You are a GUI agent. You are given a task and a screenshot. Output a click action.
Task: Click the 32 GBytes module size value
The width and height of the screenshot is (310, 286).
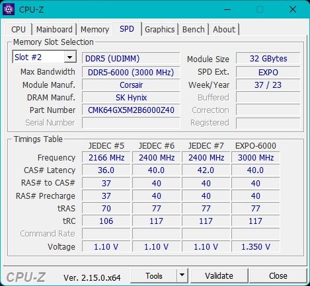tap(268, 58)
